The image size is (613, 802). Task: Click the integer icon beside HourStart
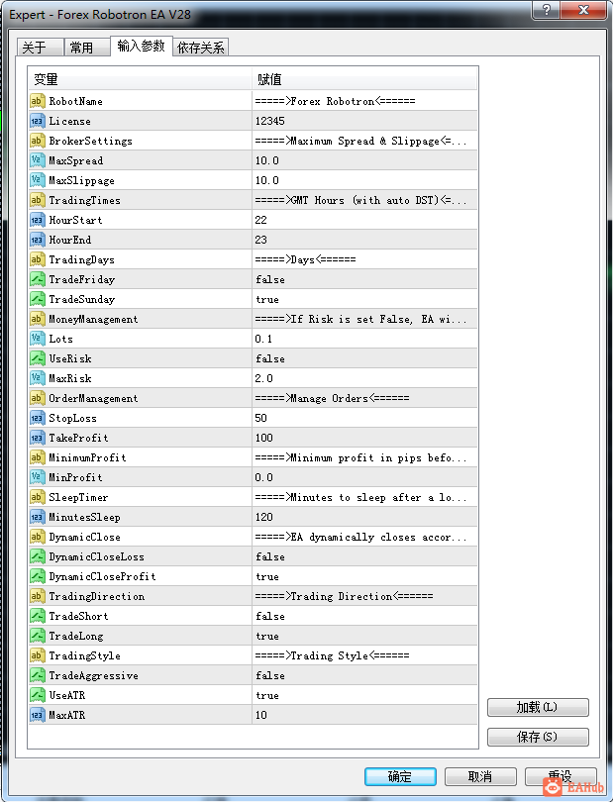pyautogui.click(x=38, y=220)
